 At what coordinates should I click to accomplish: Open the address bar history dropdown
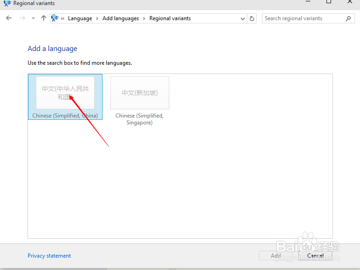pos(242,18)
